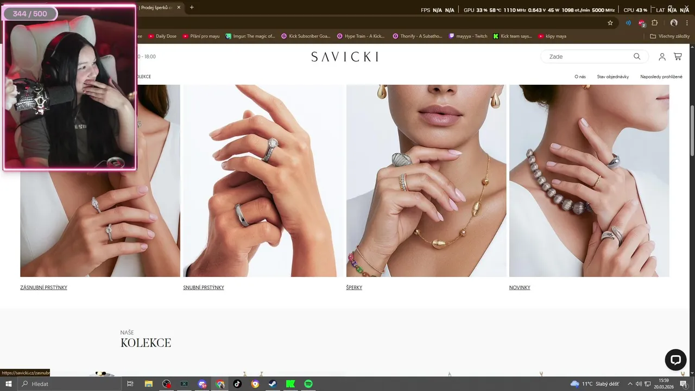
Task: Open the shopping cart icon
Action: (678, 56)
